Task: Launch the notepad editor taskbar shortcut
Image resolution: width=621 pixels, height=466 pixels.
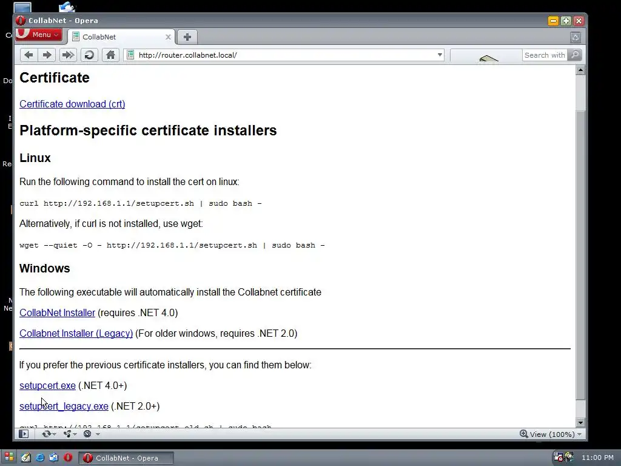Action: pyautogui.click(x=26, y=458)
